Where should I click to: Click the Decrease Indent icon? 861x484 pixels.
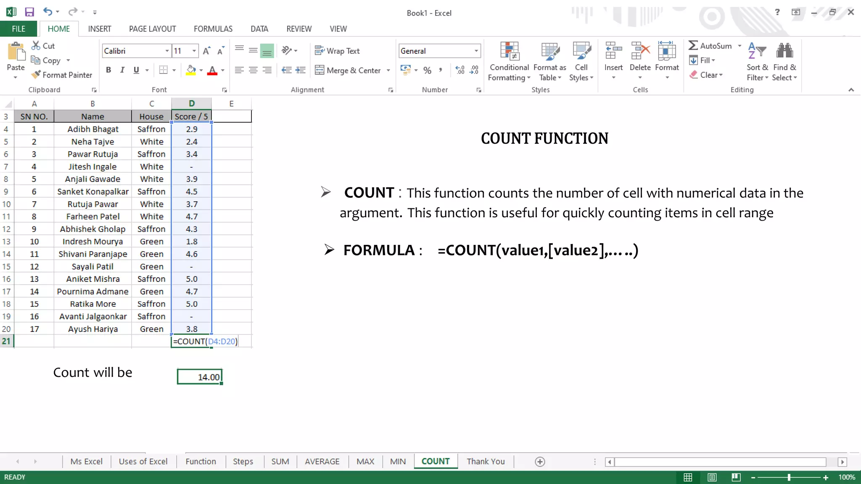tap(286, 70)
